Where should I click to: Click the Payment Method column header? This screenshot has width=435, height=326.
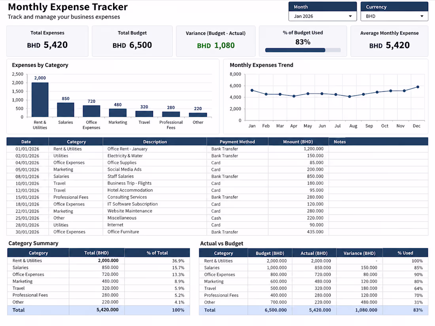(237, 141)
